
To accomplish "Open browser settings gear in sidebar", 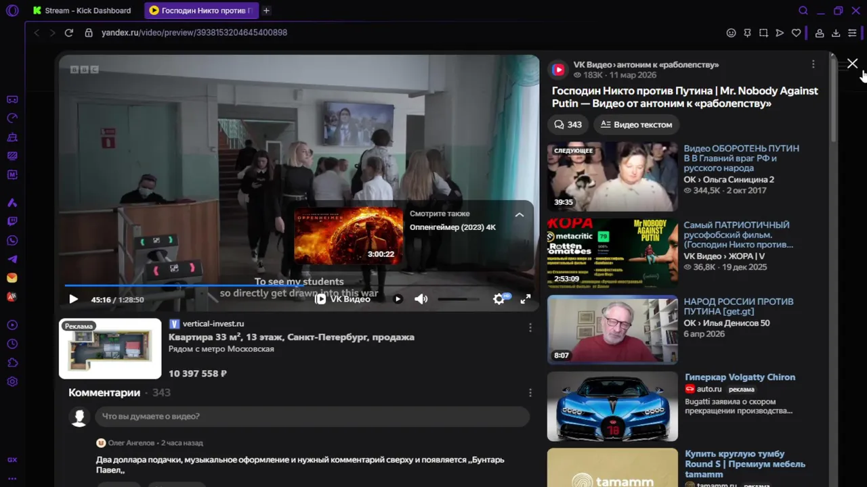I will click(x=12, y=382).
